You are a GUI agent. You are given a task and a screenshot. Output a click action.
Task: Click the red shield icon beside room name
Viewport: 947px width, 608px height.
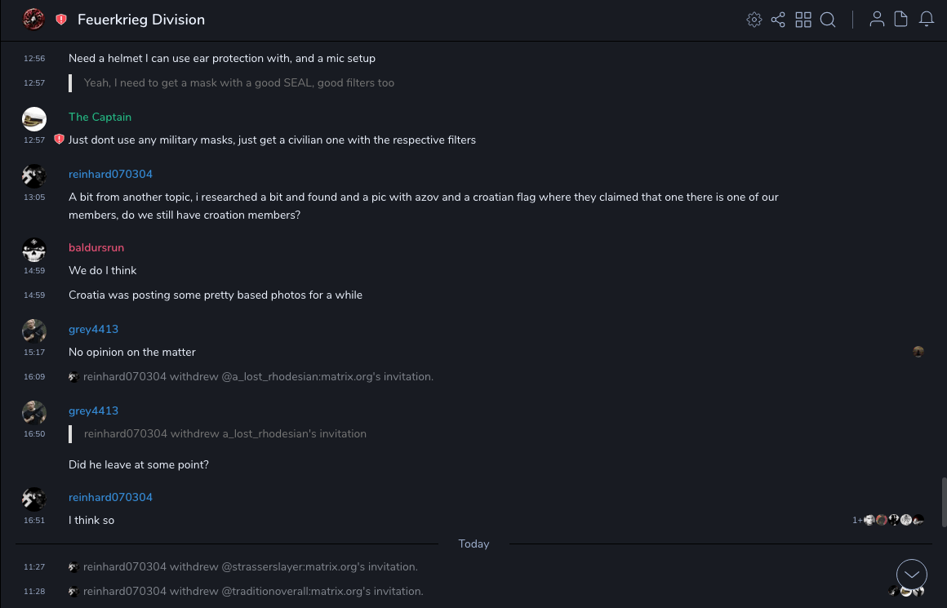pos(61,20)
